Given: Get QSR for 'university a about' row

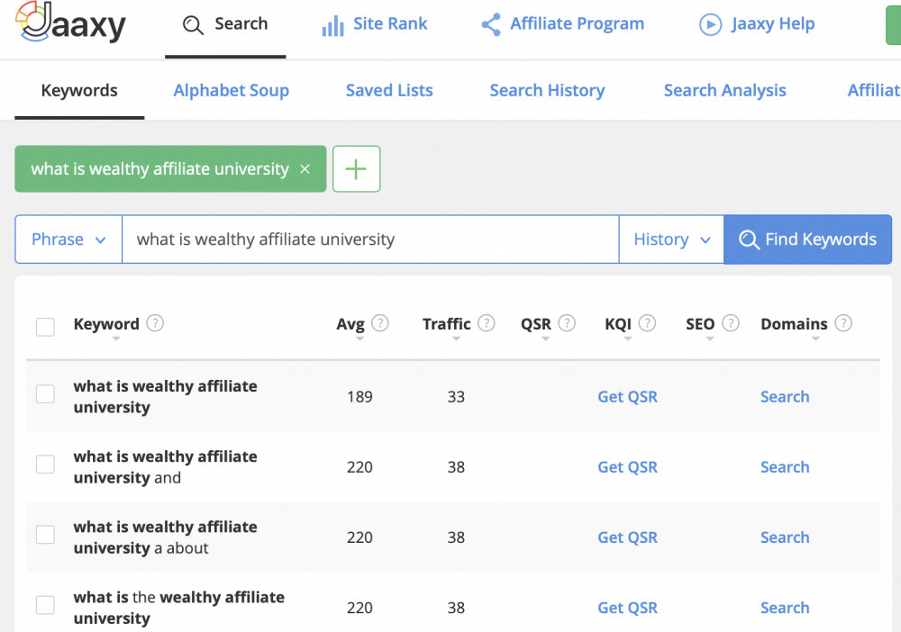Looking at the screenshot, I should [627, 537].
